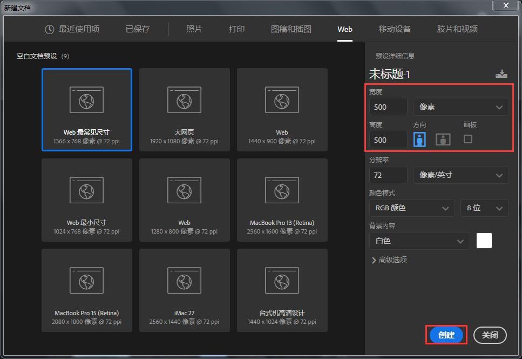Open the width units dropdown showing 像素
Image resolution: width=522 pixels, height=359 pixels.
[460, 107]
